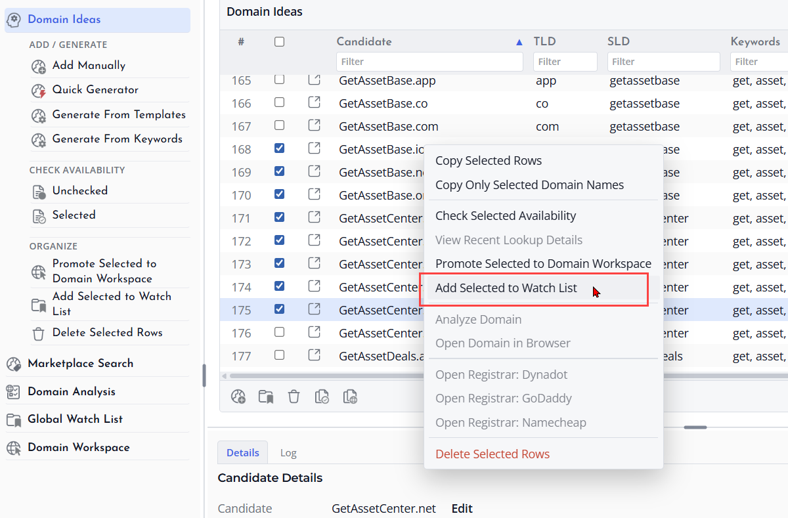Click the open-link icon in row 171
788x518 pixels.
tap(315, 217)
